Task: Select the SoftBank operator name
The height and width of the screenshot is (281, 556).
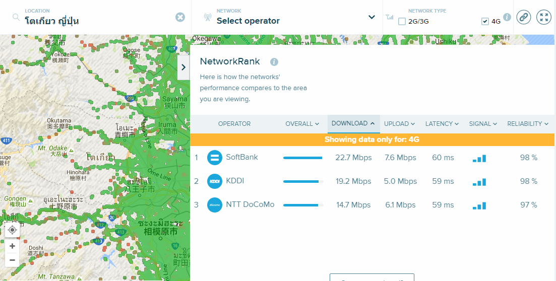Action: [x=242, y=157]
